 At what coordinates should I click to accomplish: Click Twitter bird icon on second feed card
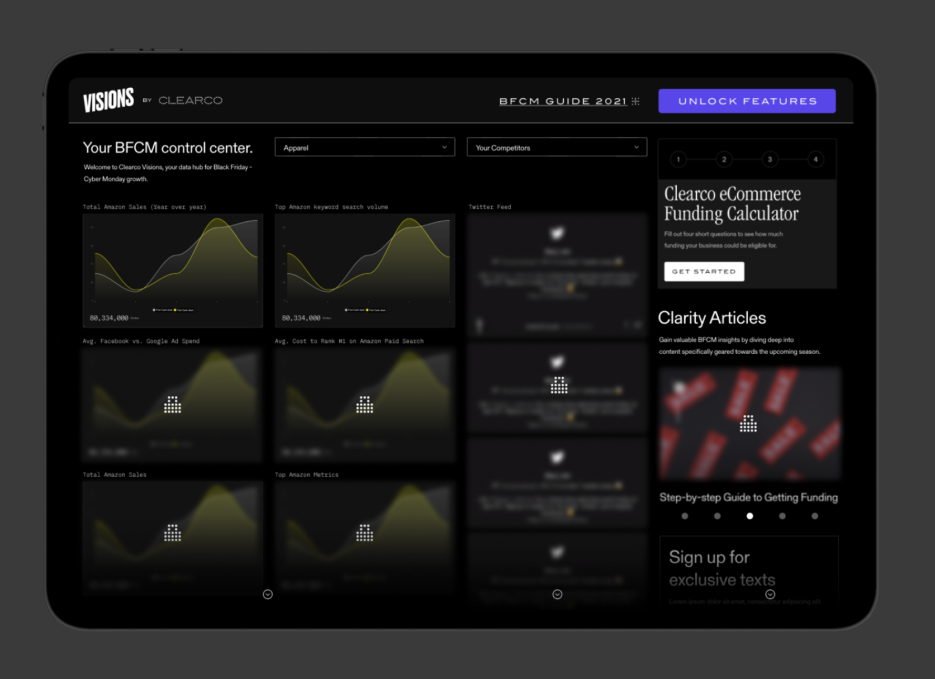(x=557, y=362)
